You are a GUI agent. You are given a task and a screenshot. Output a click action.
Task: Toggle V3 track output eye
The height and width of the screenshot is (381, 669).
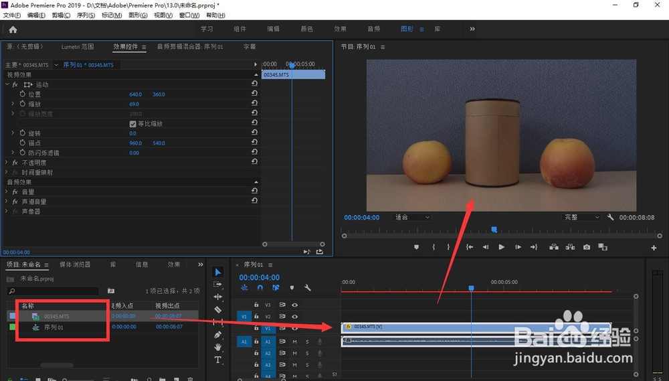[x=294, y=305]
